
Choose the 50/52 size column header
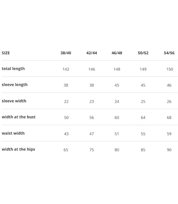(143, 53)
